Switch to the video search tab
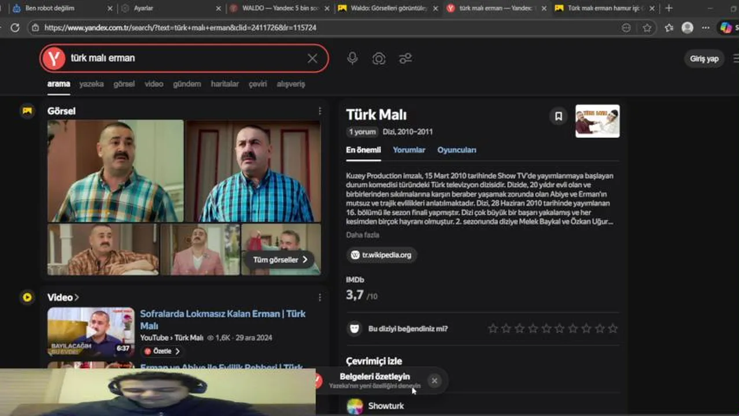The width and height of the screenshot is (739, 416). (x=154, y=84)
